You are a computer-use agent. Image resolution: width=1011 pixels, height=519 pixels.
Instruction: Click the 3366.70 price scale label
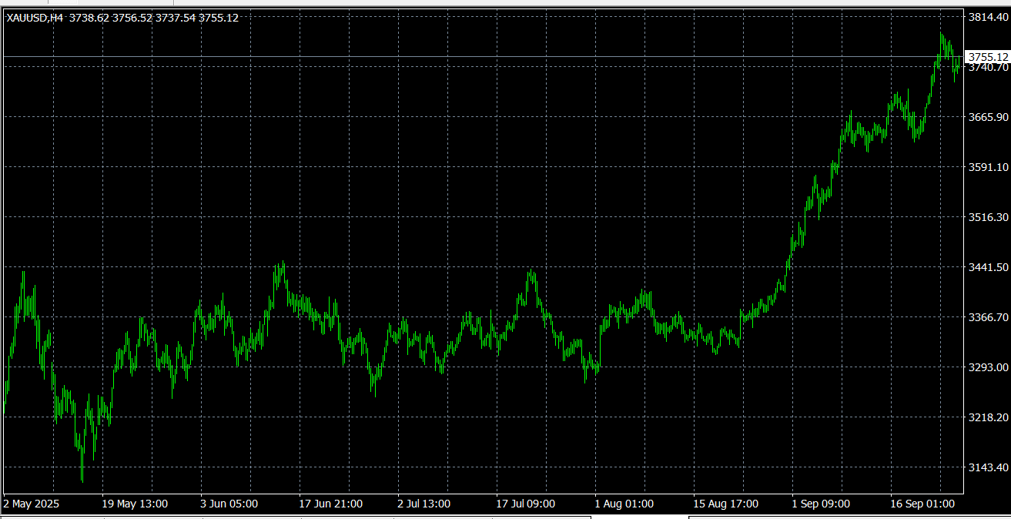coord(988,317)
